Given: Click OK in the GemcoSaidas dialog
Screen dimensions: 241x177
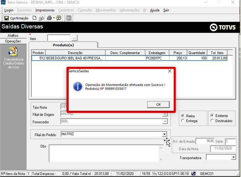Looking at the screenshot, I should 158,104.
